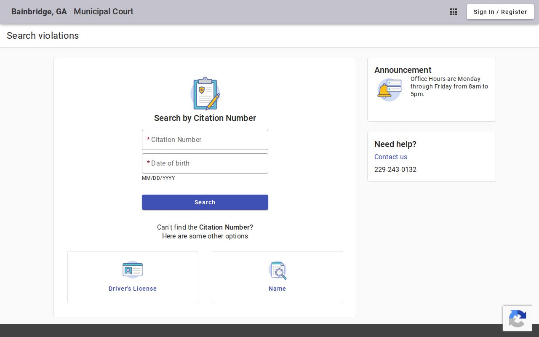The width and height of the screenshot is (539, 337).
Task: Click the Search by Citation Number heading
Action: (x=205, y=118)
